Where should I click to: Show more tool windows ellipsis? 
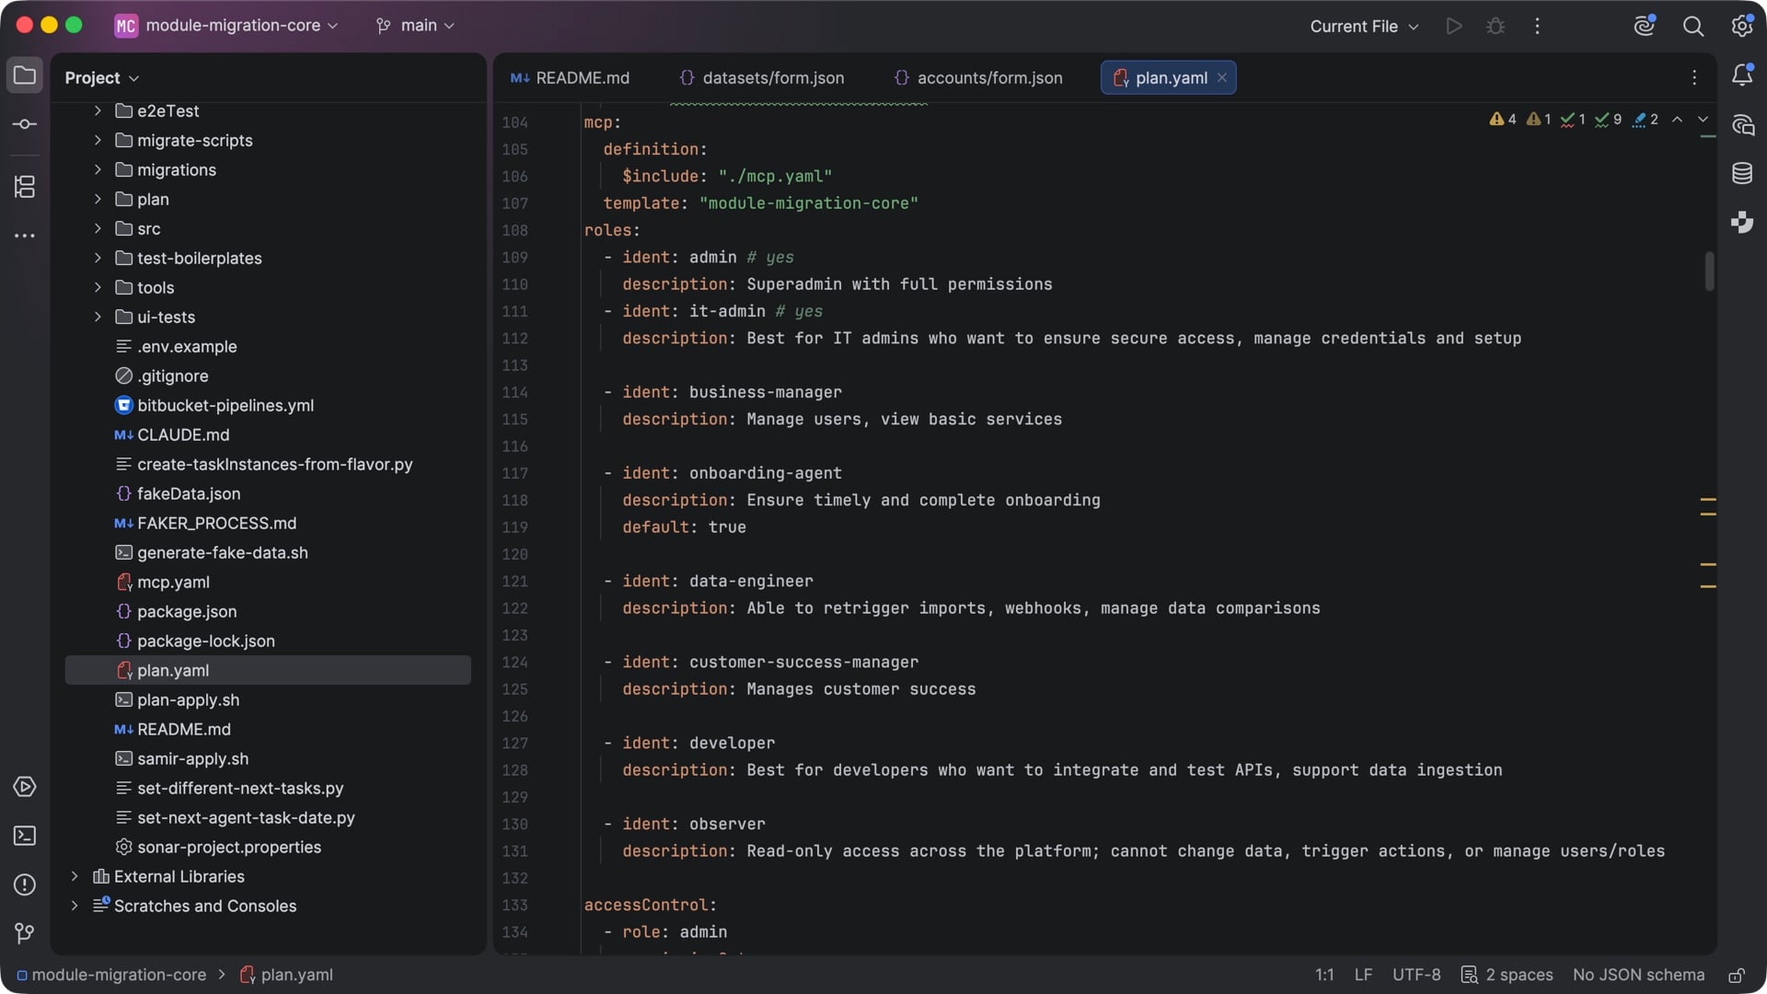pos(25,236)
